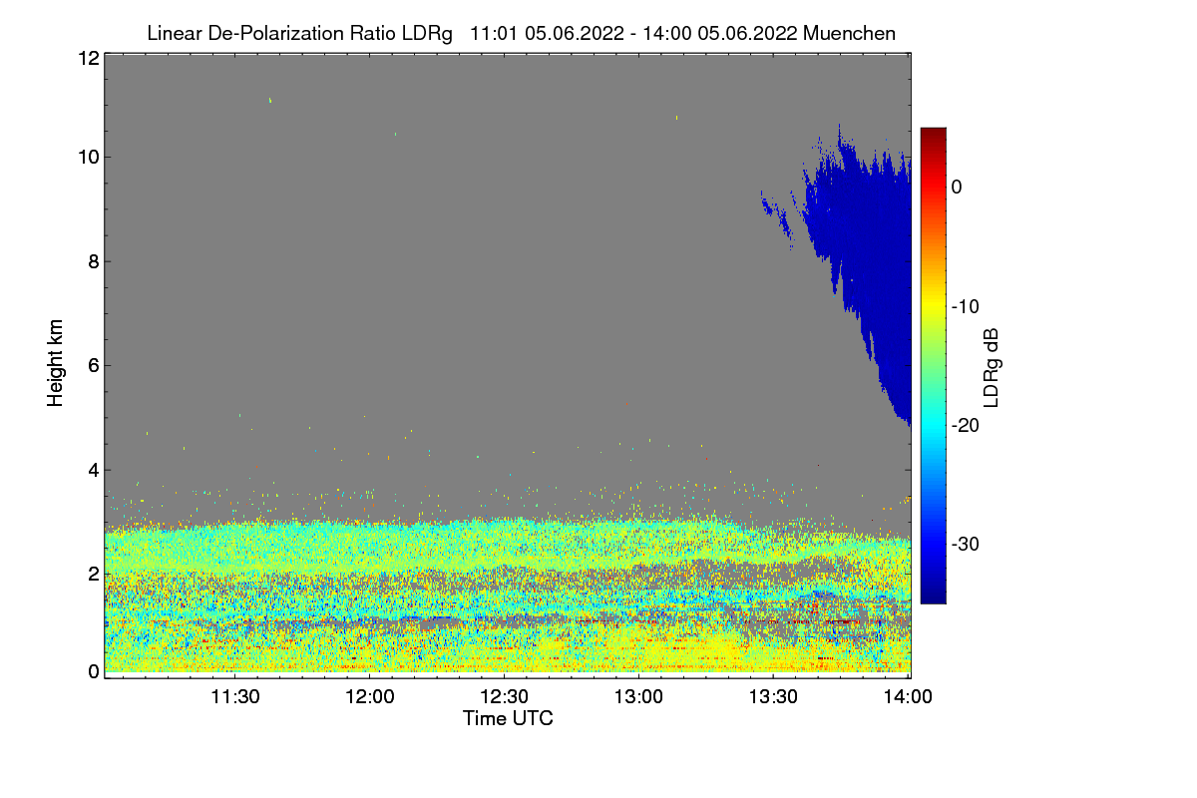The height and width of the screenshot is (798, 1197).
Task: Click the 11:30 time tick label
Action: (x=233, y=697)
